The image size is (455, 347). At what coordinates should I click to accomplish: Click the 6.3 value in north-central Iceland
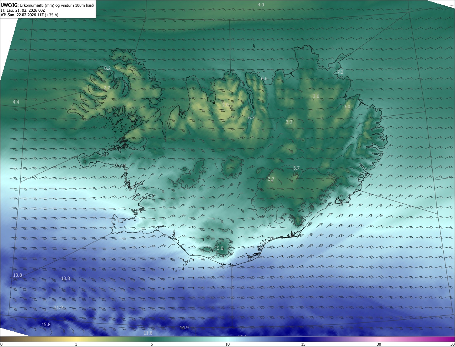pos(251,117)
